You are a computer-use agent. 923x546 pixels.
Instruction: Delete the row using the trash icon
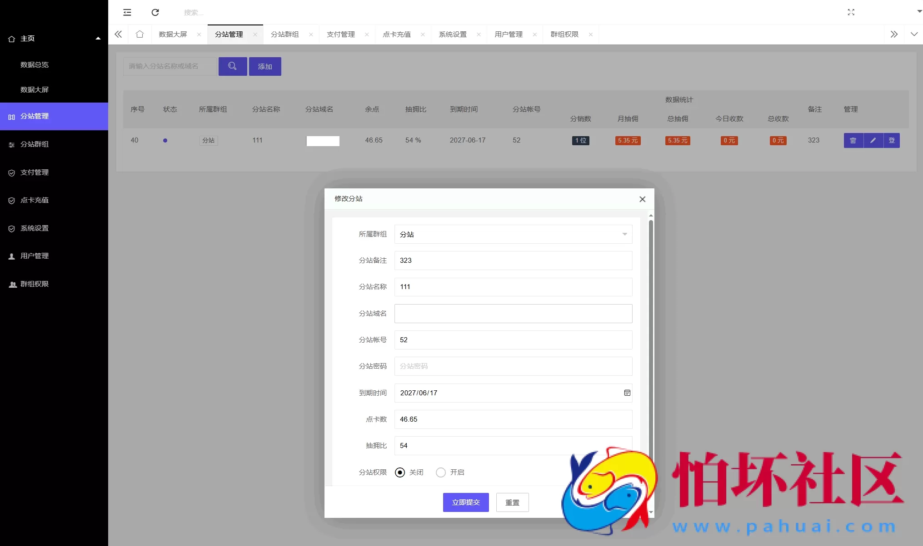click(x=853, y=140)
